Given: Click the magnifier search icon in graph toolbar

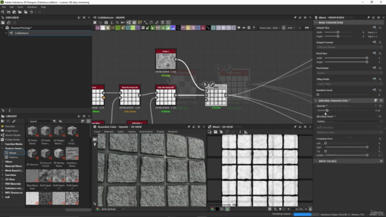Looking at the screenshot, I should [x=117, y=22].
